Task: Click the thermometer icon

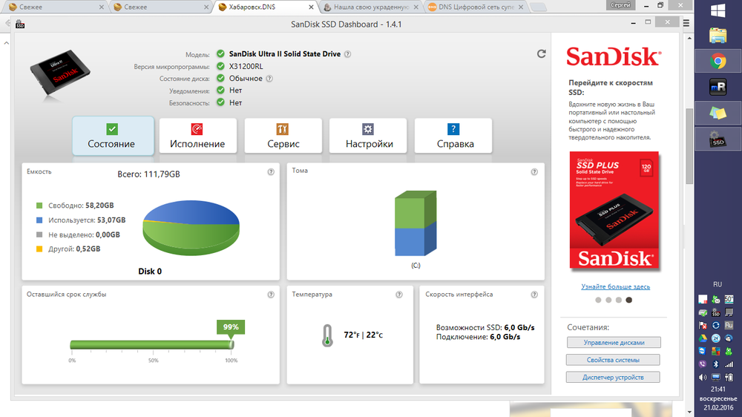Action: pyautogui.click(x=327, y=335)
